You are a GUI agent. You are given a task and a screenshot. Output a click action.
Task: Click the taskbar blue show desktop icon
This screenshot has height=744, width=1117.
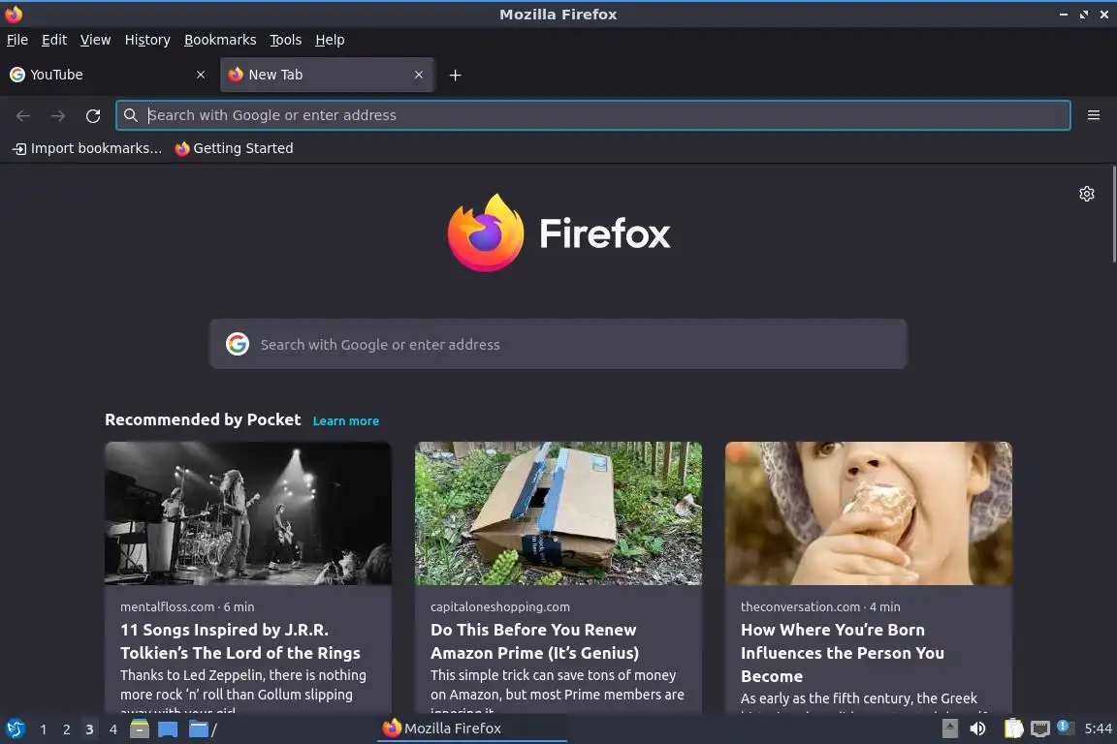coord(168,729)
